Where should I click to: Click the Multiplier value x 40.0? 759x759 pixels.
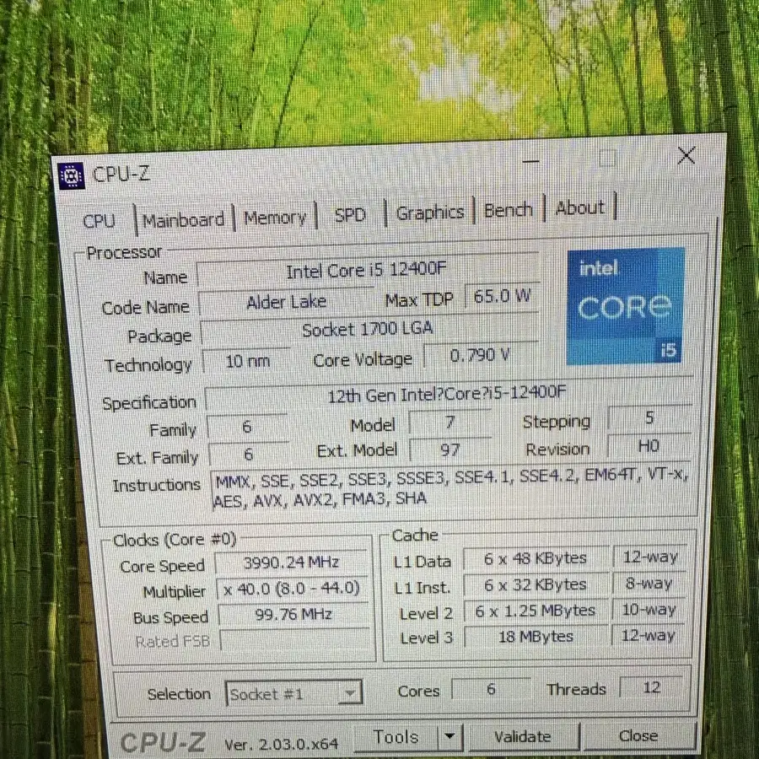292,589
